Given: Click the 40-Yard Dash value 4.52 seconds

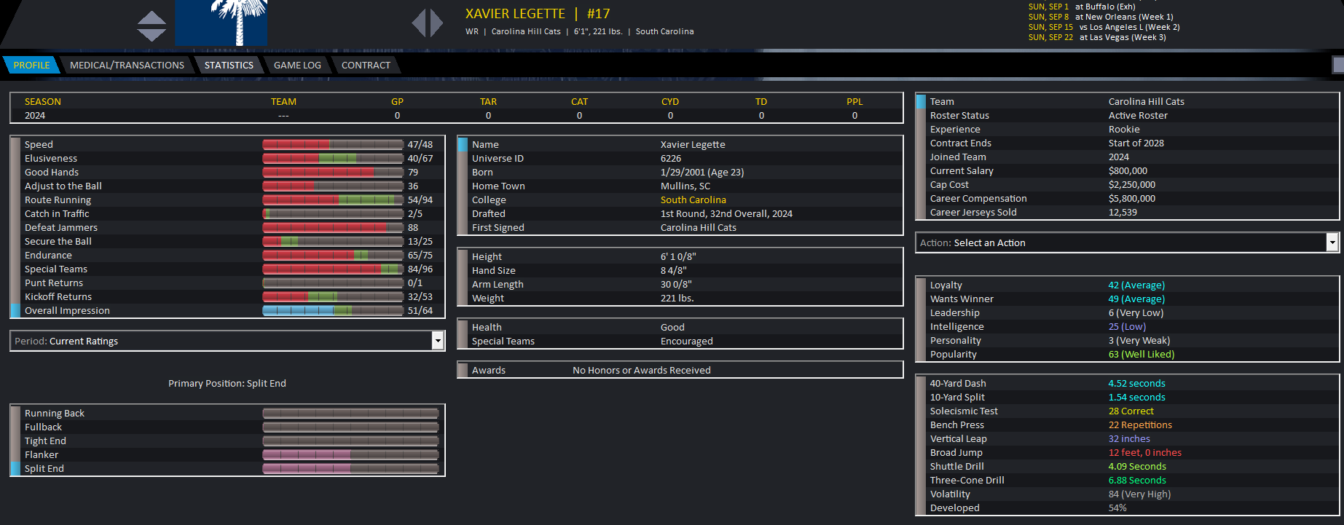Looking at the screenshot, I should pos(1137,383).
